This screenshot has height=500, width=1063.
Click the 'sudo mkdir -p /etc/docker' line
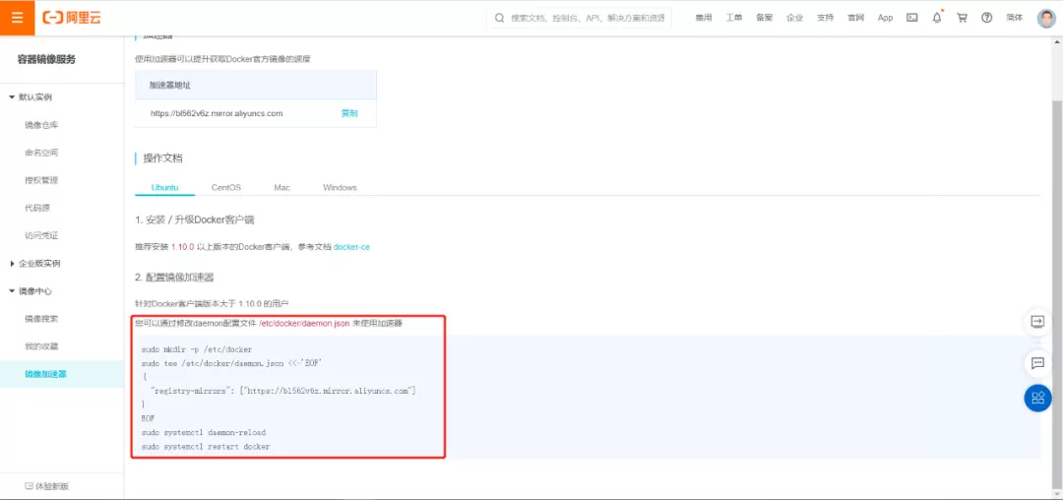click(197, 349)
